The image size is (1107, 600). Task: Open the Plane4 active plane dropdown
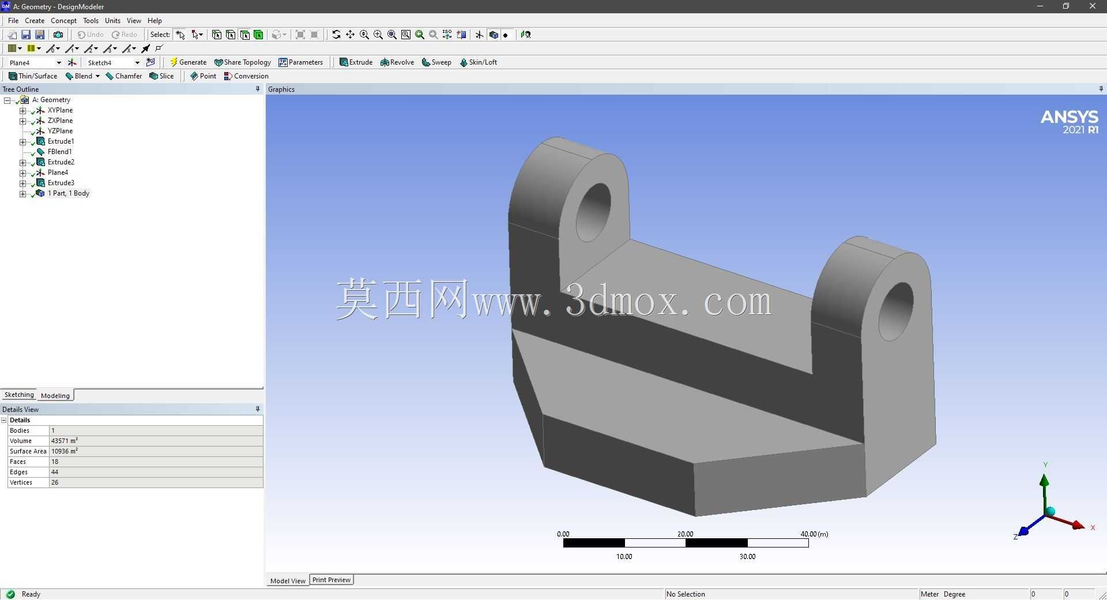[x=59, y=63]
